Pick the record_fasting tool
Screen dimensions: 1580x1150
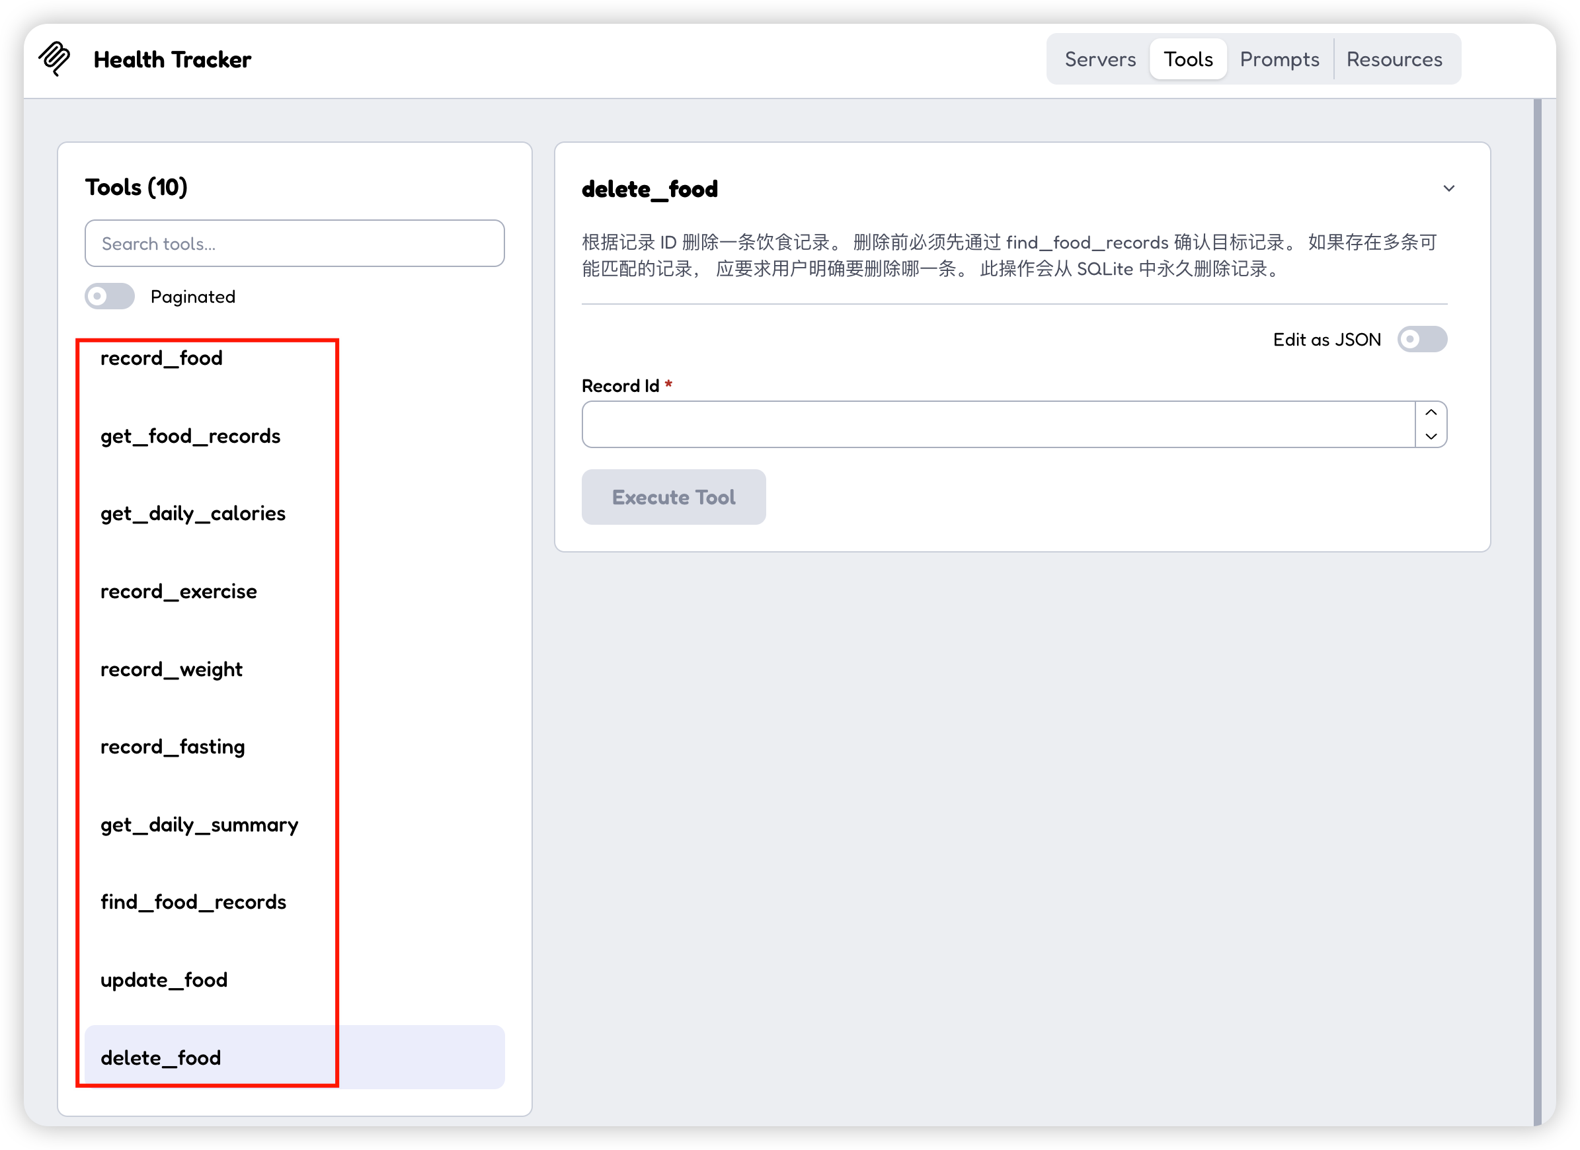click(x=294, y=747)
